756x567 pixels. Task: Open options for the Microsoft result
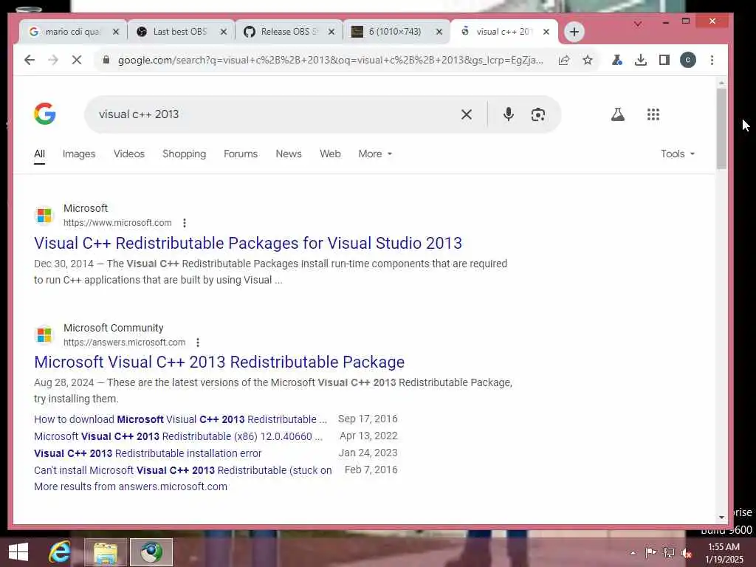click(184, 223)
